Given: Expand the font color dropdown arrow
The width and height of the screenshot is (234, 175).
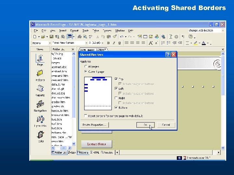Looking at the screenshot, I should pyautogui.click(x=208, y=43).
